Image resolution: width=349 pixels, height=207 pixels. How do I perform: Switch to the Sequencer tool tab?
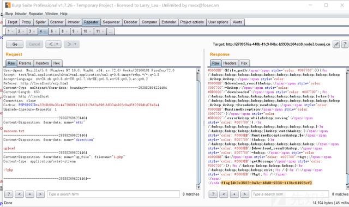pyautogui.click(x=111, y=22)
